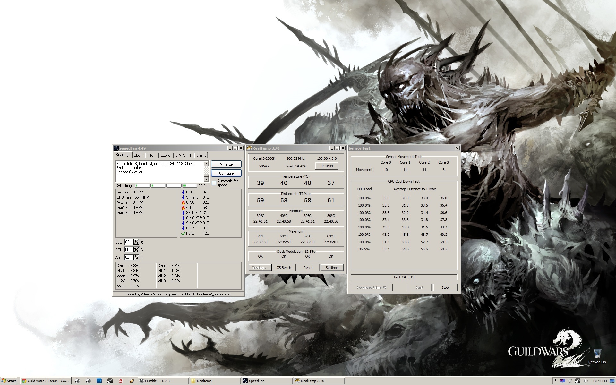Launch Guild Wars 2 red quick launch icon

121,381
